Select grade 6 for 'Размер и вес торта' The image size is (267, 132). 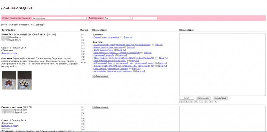point(82,124)
